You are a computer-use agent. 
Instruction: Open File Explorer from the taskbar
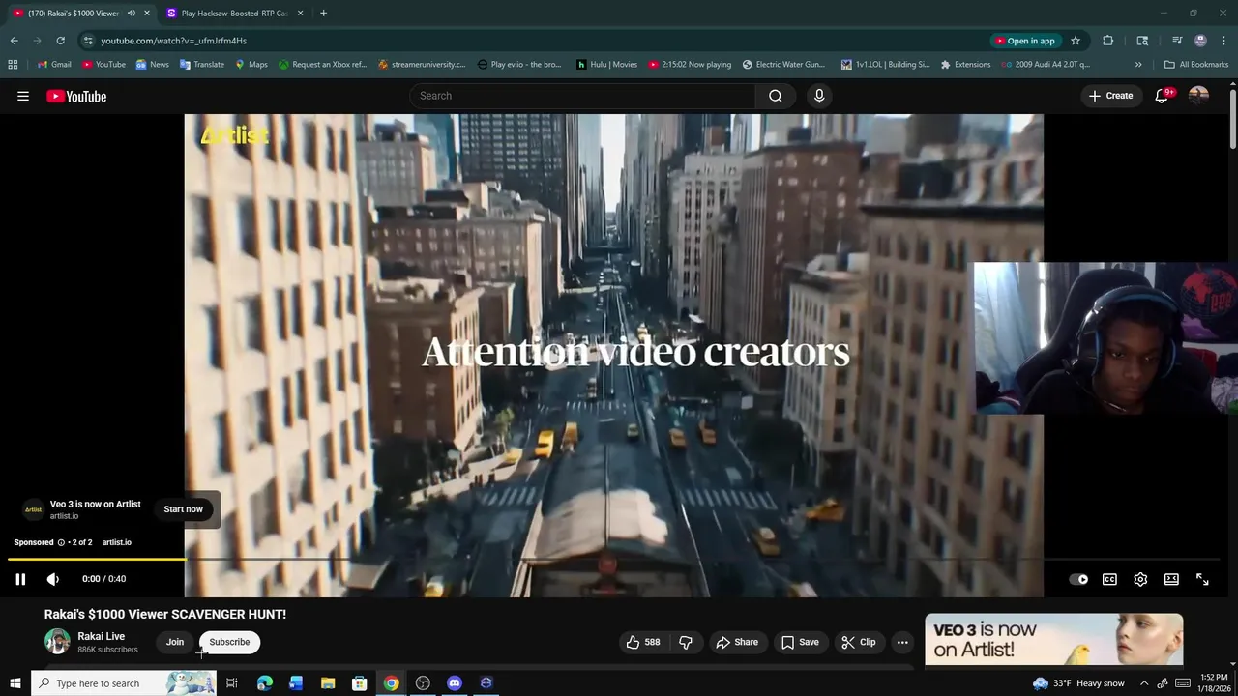coord(328,683)
